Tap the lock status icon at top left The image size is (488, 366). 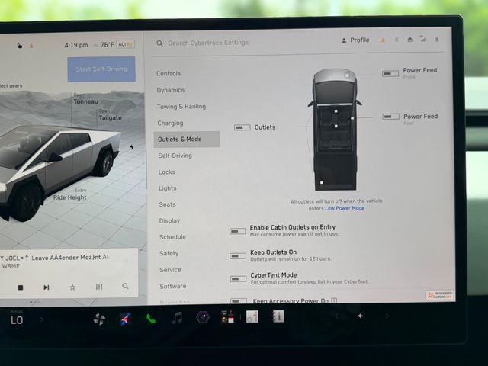(x=20, y=46)
